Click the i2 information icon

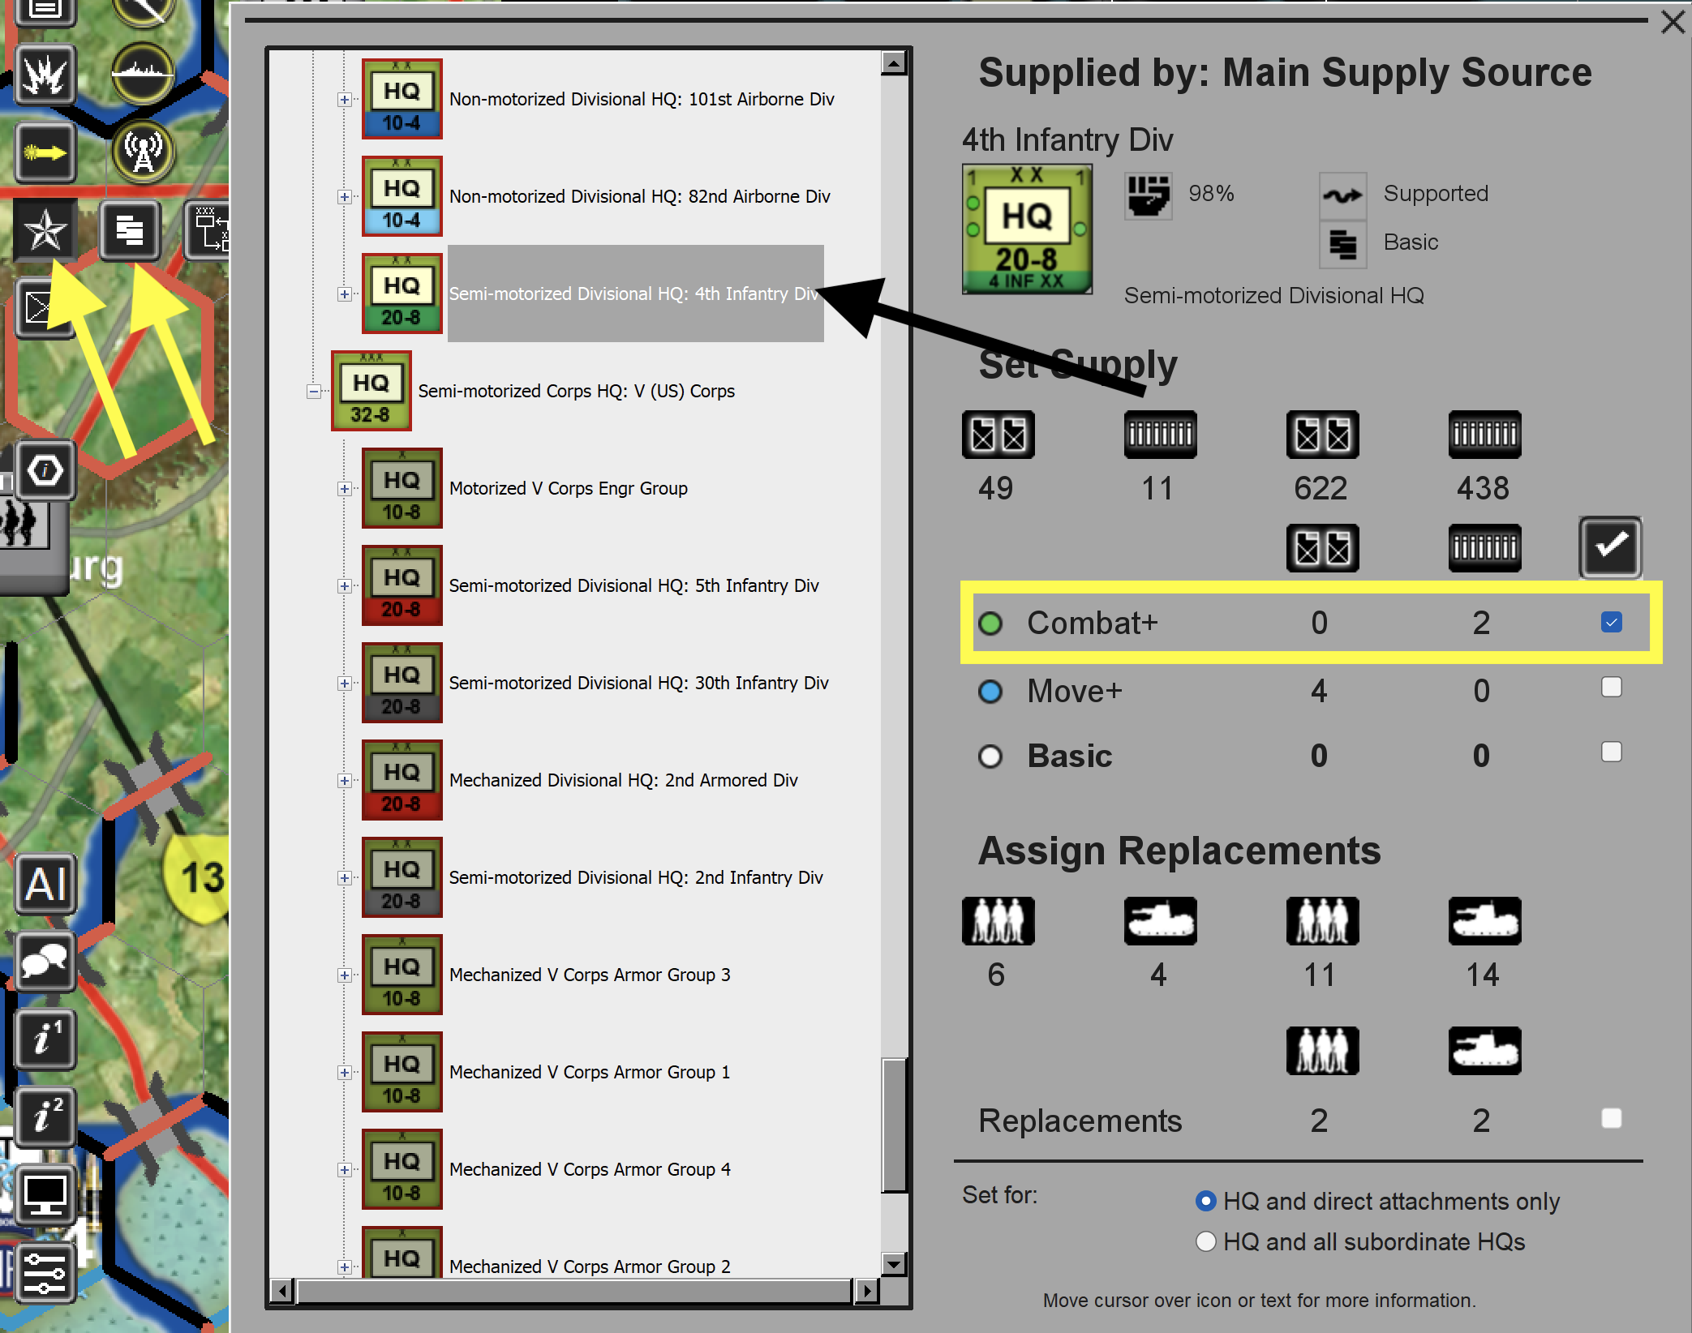click(45, 1117)
